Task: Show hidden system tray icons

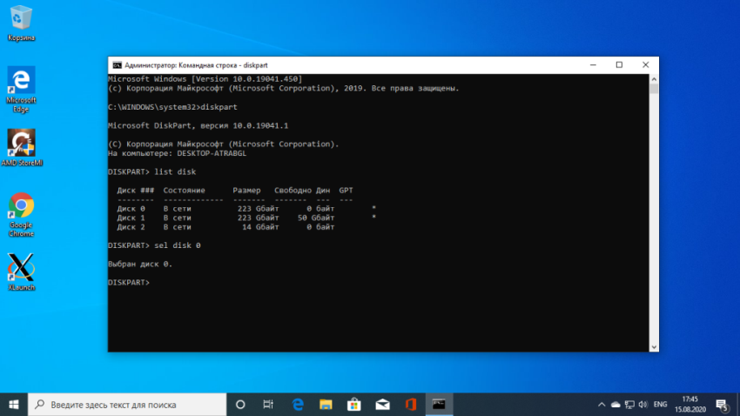Action: click(x=602, y=405)
